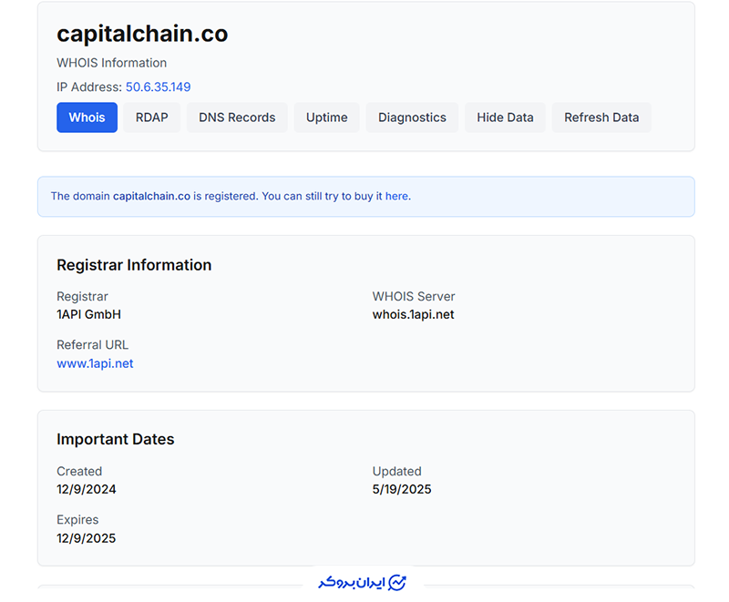Click the blue registration notice banner
This screenshot has height=602, width=729.
tap(364, 196)
